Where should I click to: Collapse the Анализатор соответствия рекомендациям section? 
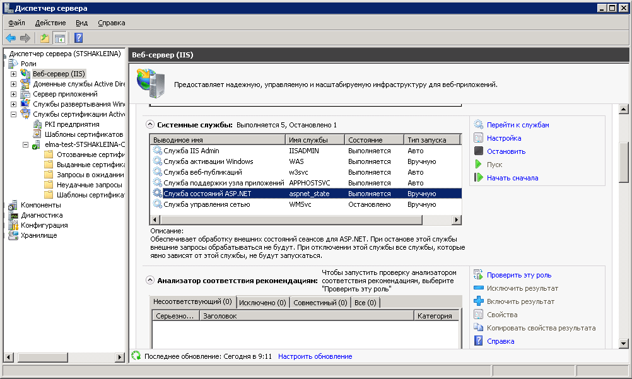point(150,280)
